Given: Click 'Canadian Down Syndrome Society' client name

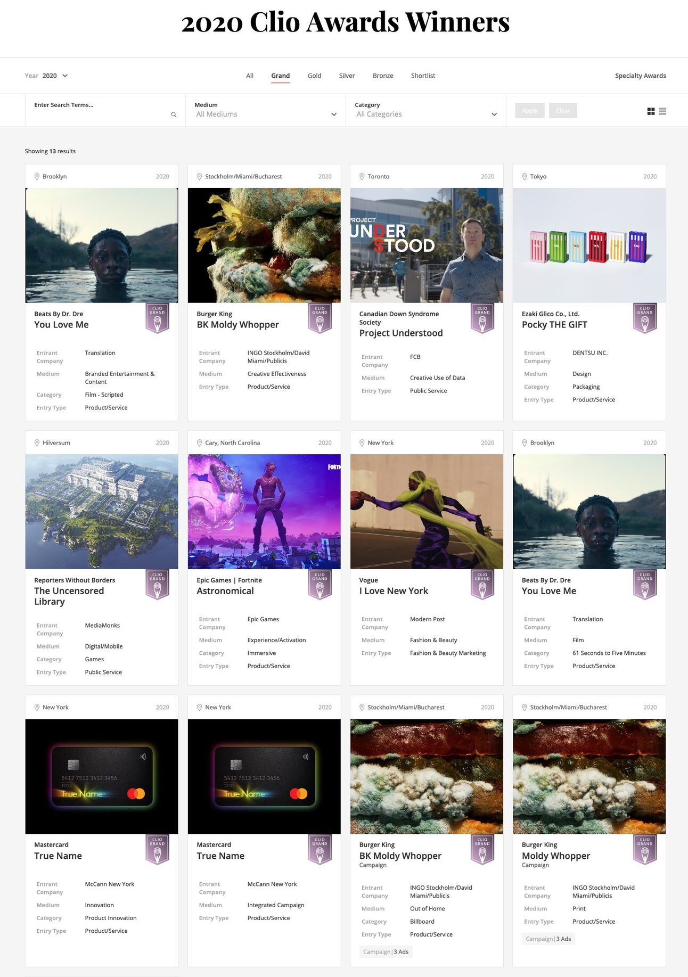Looking at the screenshot, I should (399, 318).
